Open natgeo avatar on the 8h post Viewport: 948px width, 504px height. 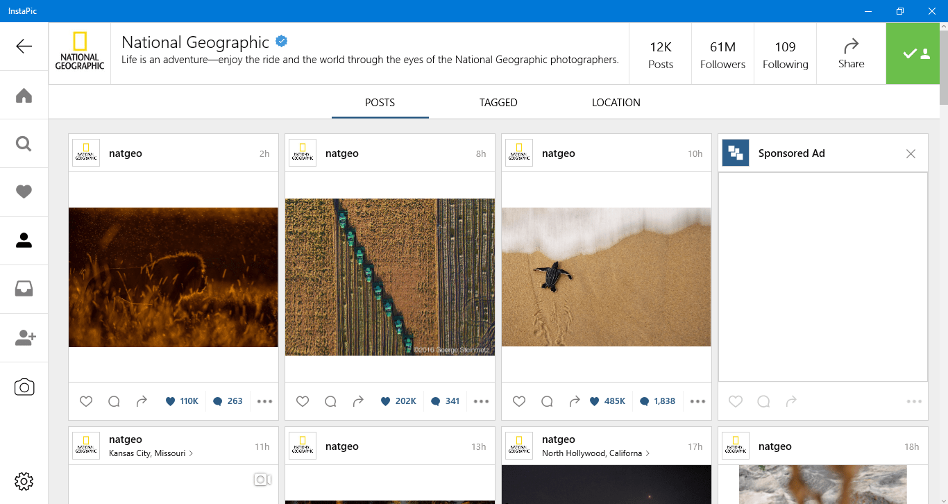click(303, 153)
